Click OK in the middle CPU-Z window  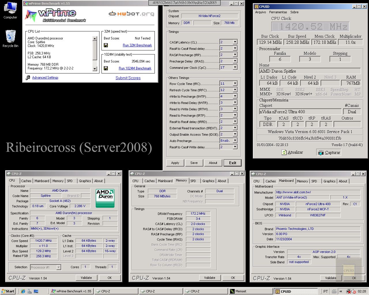click(233, 278)
